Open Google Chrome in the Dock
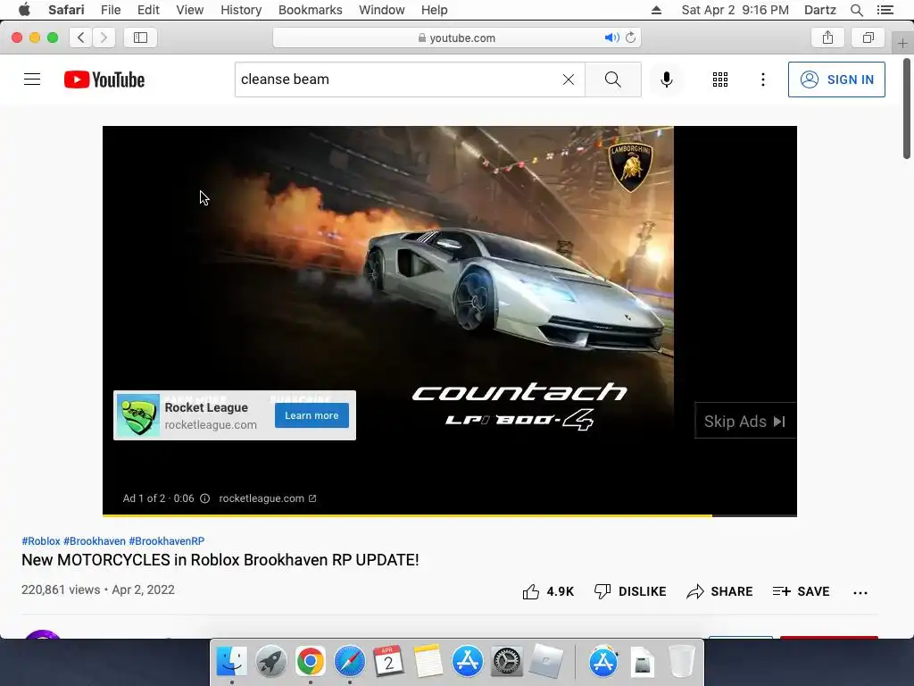This screenshot has height=686, width=914. coord(310,662)
